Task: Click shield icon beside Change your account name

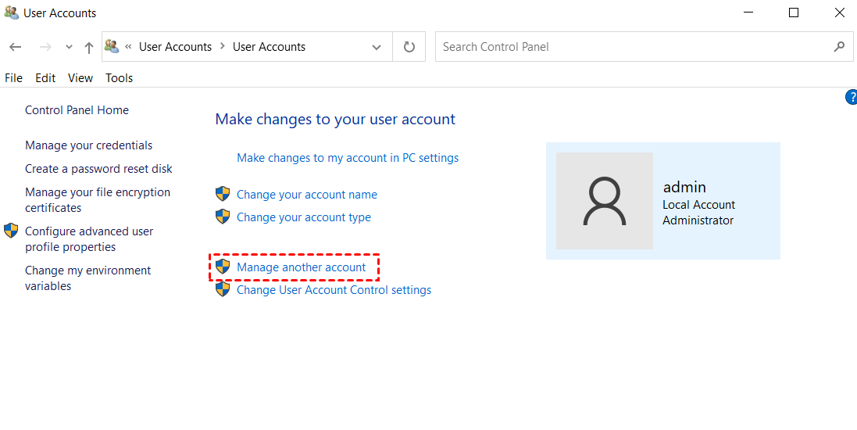Action: [223, 194]
